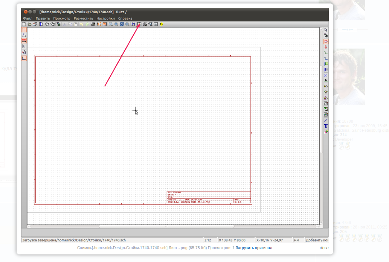The width and height of the screenshot is (389, 262).
Task: Click the electrical rules check icon
Action: point(150,24)
